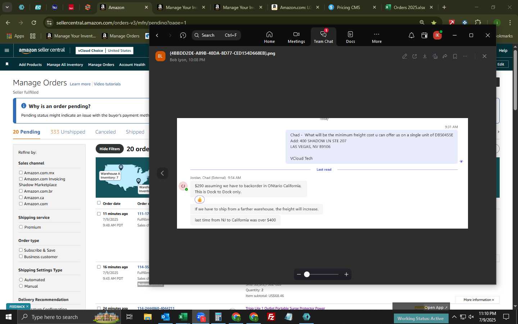Open the vCloud Choice account switcher
518x324 pixels.
click(x=105, y=51)
